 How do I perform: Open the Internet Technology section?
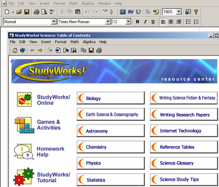183,131
